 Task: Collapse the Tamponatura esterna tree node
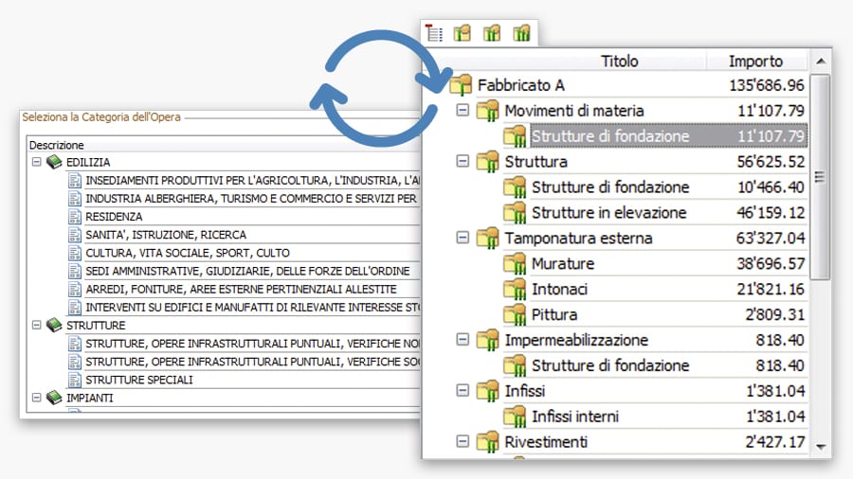(463, 239)
